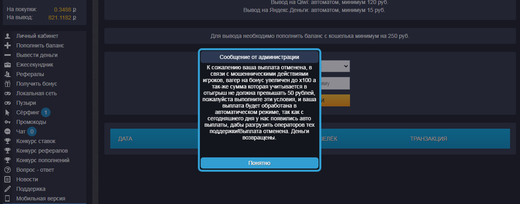This screenshot has width=520, height=204.
Task: Open the Чат link
Action: (x=21, y=131)
